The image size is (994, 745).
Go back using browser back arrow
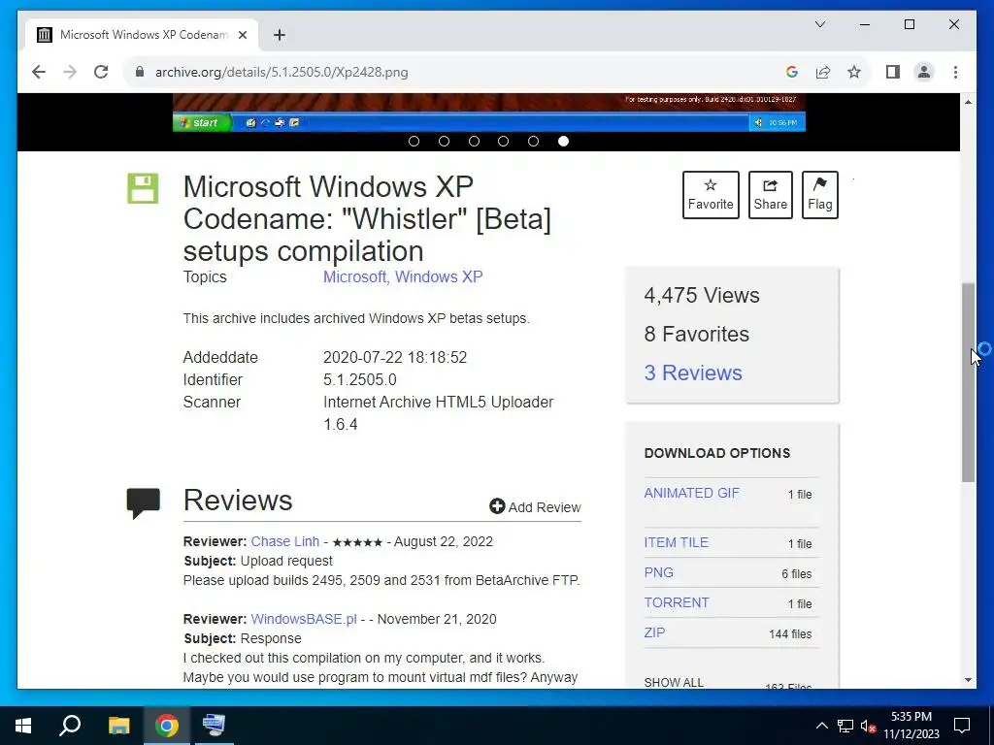tap(39, 72)
